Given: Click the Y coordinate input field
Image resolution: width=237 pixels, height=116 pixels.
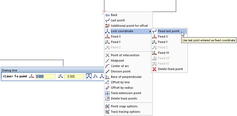Looking at the screenshot, I should pyautogui.click(x=74, y=77).
